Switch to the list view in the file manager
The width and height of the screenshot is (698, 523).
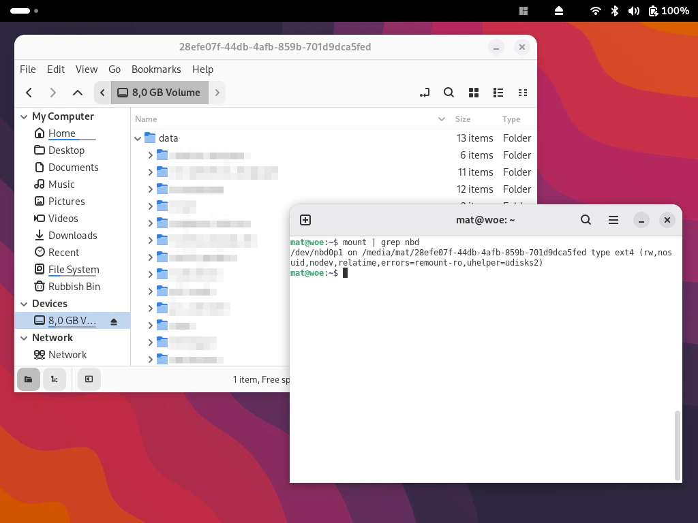click(x=498, y=93)
